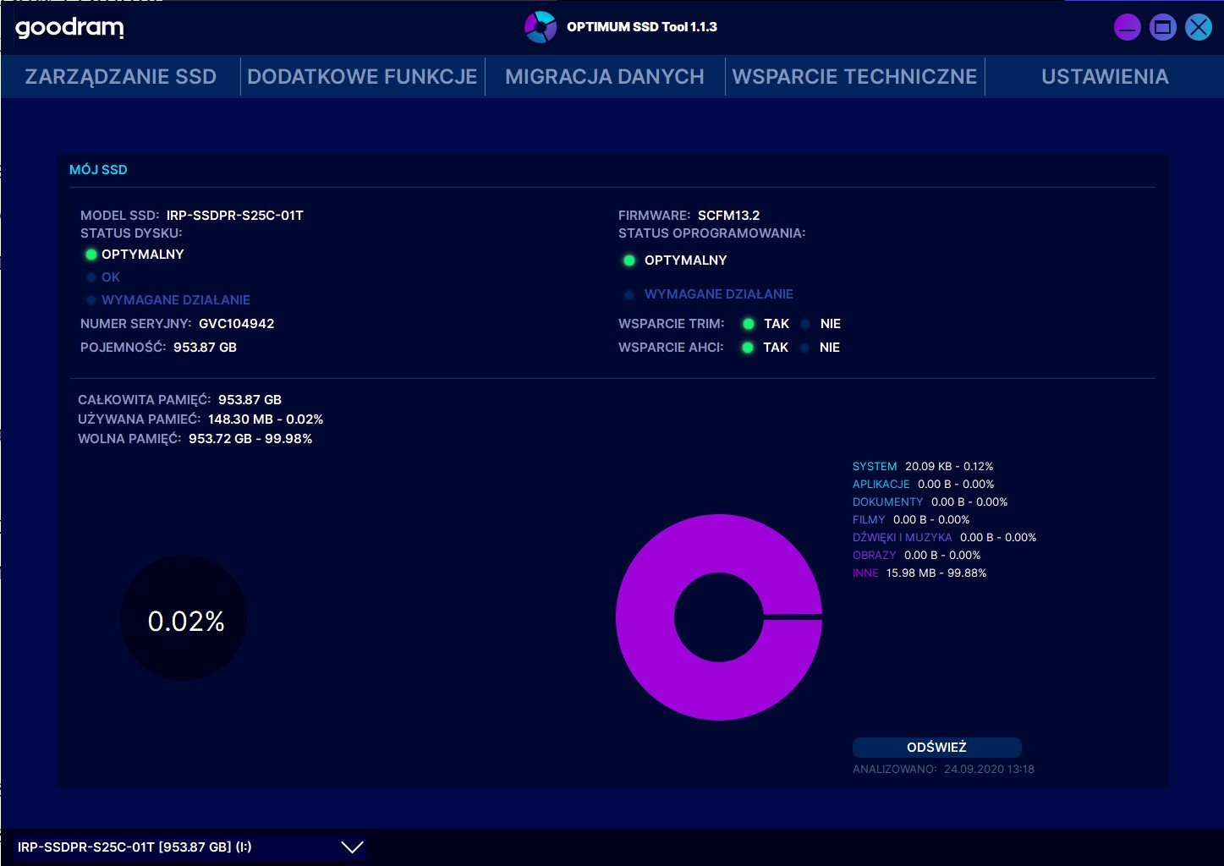Click the green OPTYMALNY disk status indicator
The height and width of the screenshot is (866, 1224).
(x=91, y=255)
